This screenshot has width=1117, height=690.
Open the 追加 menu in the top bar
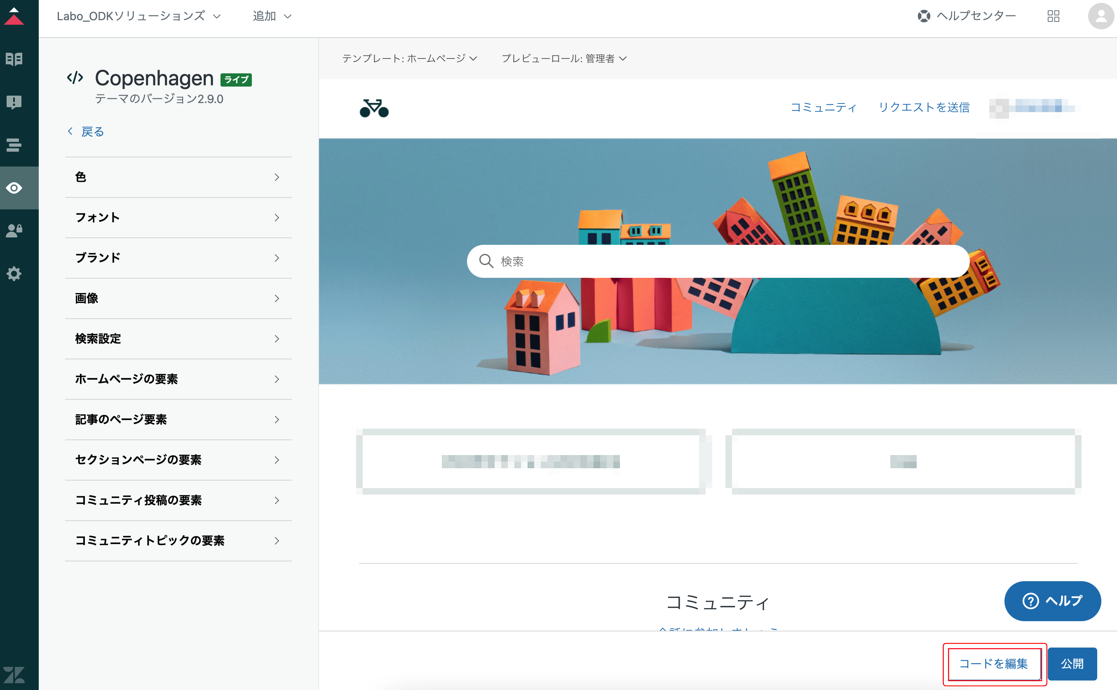pyautogui.click(x=271, y=16)
